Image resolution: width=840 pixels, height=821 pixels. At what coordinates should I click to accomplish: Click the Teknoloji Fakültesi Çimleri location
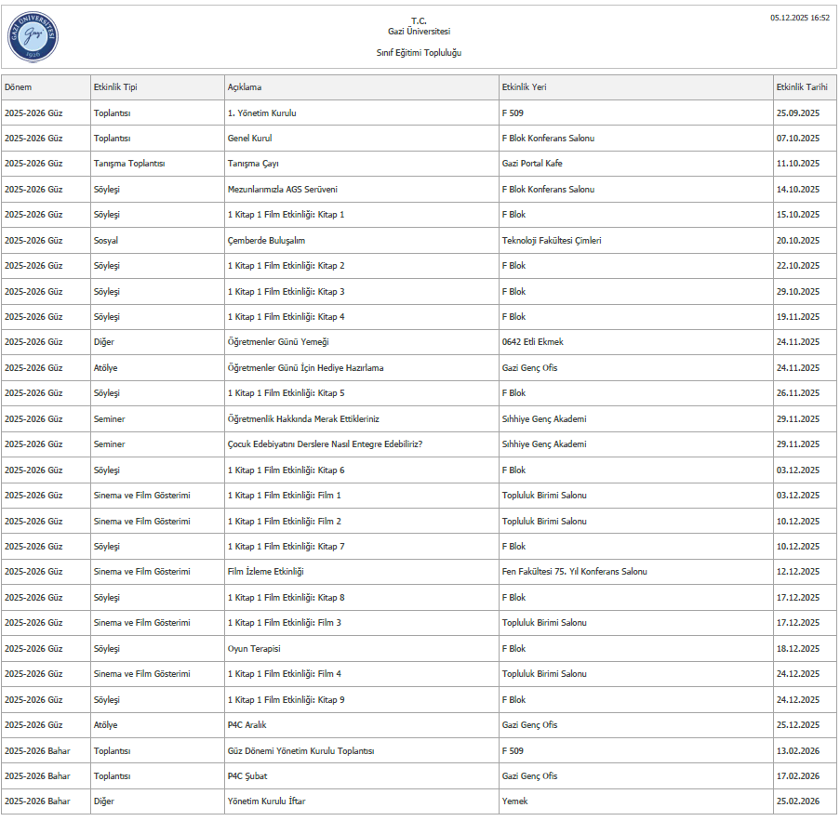pos(551,241)
